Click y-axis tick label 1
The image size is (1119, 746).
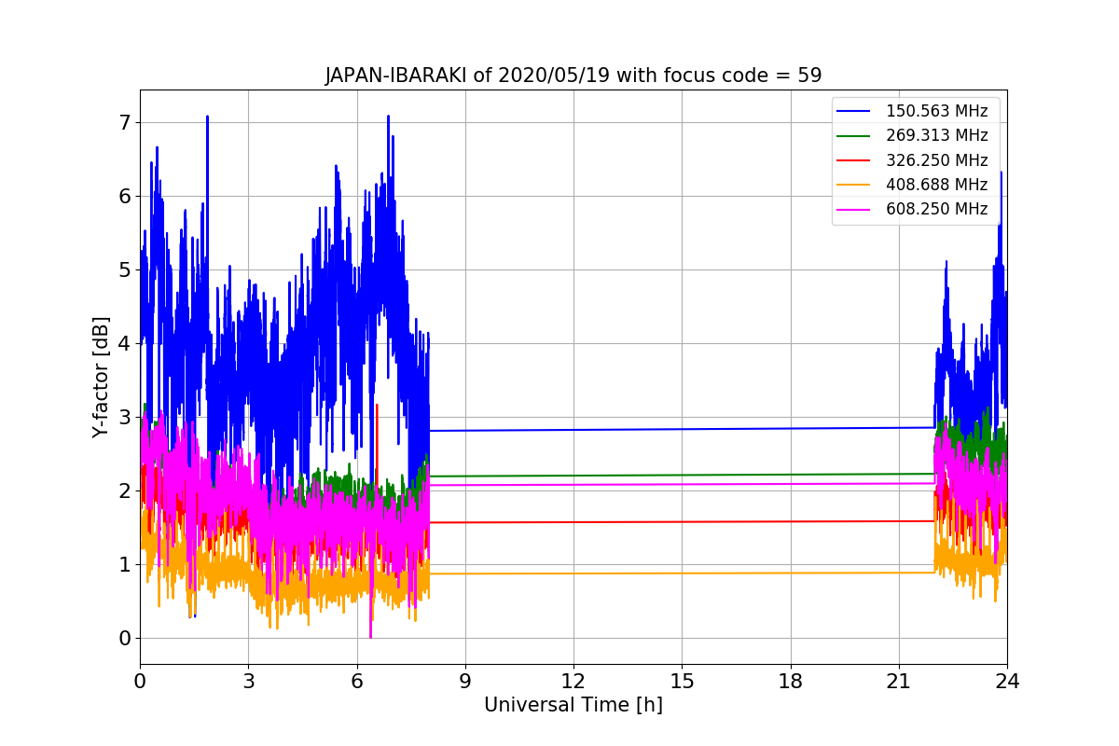[125, 565]
